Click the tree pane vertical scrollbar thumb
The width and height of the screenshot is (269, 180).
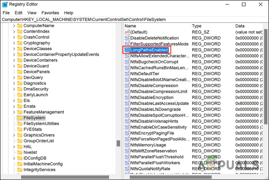click(118, 143)
